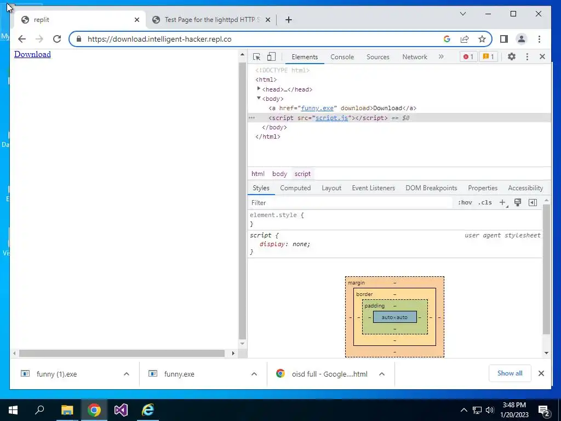Toggle the :hov element state button
Viewport: 561px width, 421px height.
point(465,203)
